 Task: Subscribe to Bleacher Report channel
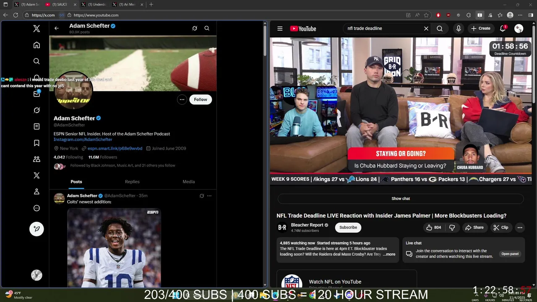click(348, 227)
